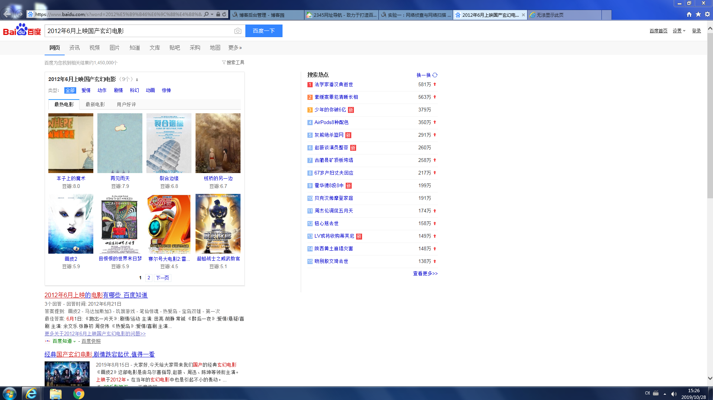Open 更多» category menu
This screenshot has height=400, width=713.
[x=235, y=48]
